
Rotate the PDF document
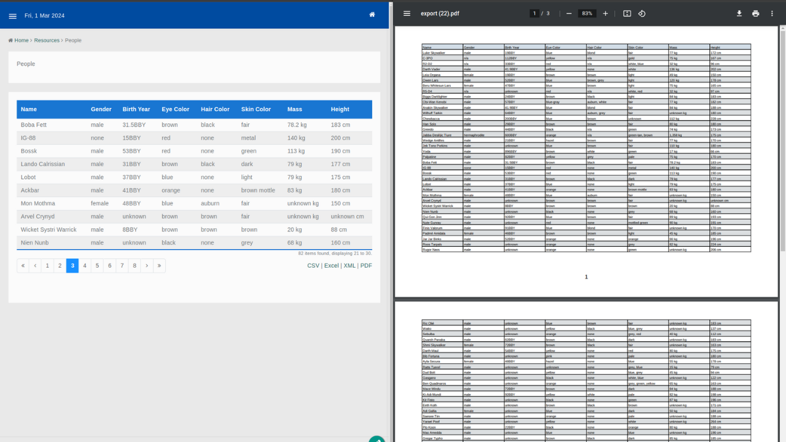click(642, 14)
